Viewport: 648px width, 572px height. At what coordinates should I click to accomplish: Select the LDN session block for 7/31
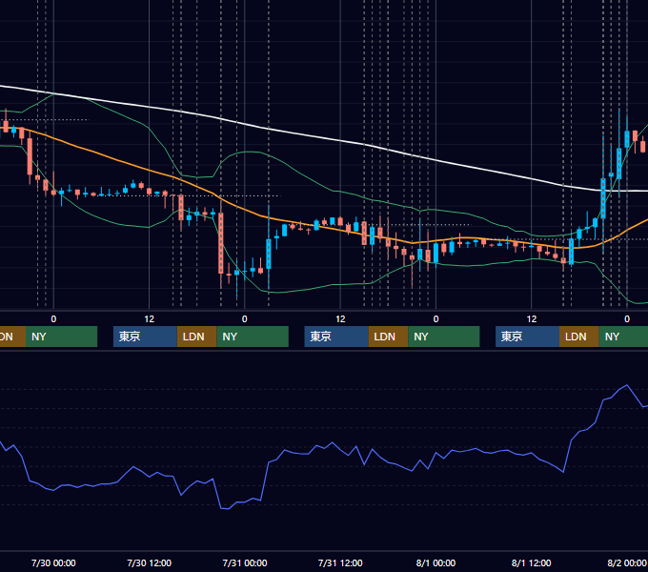[x=388, y=337]
